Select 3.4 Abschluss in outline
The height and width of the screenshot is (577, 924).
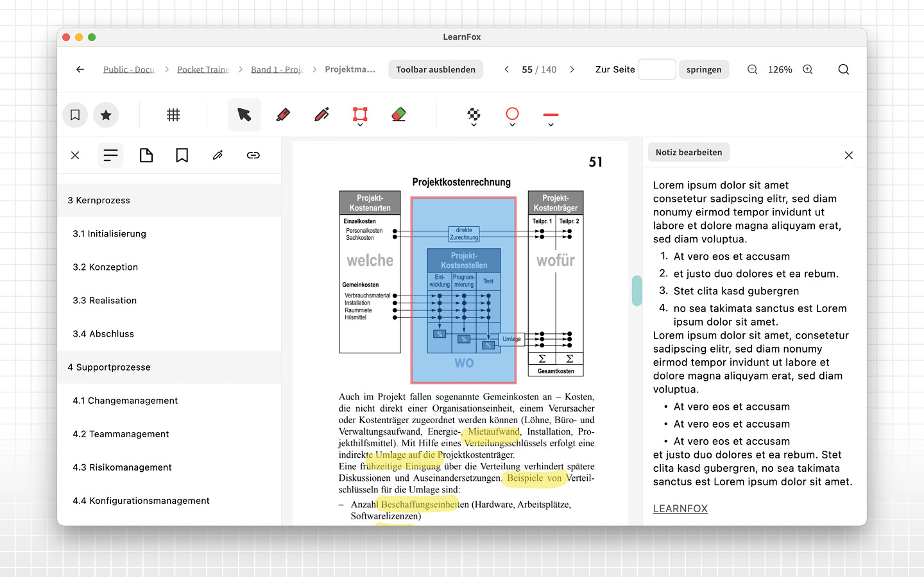[x=169, y=334]
